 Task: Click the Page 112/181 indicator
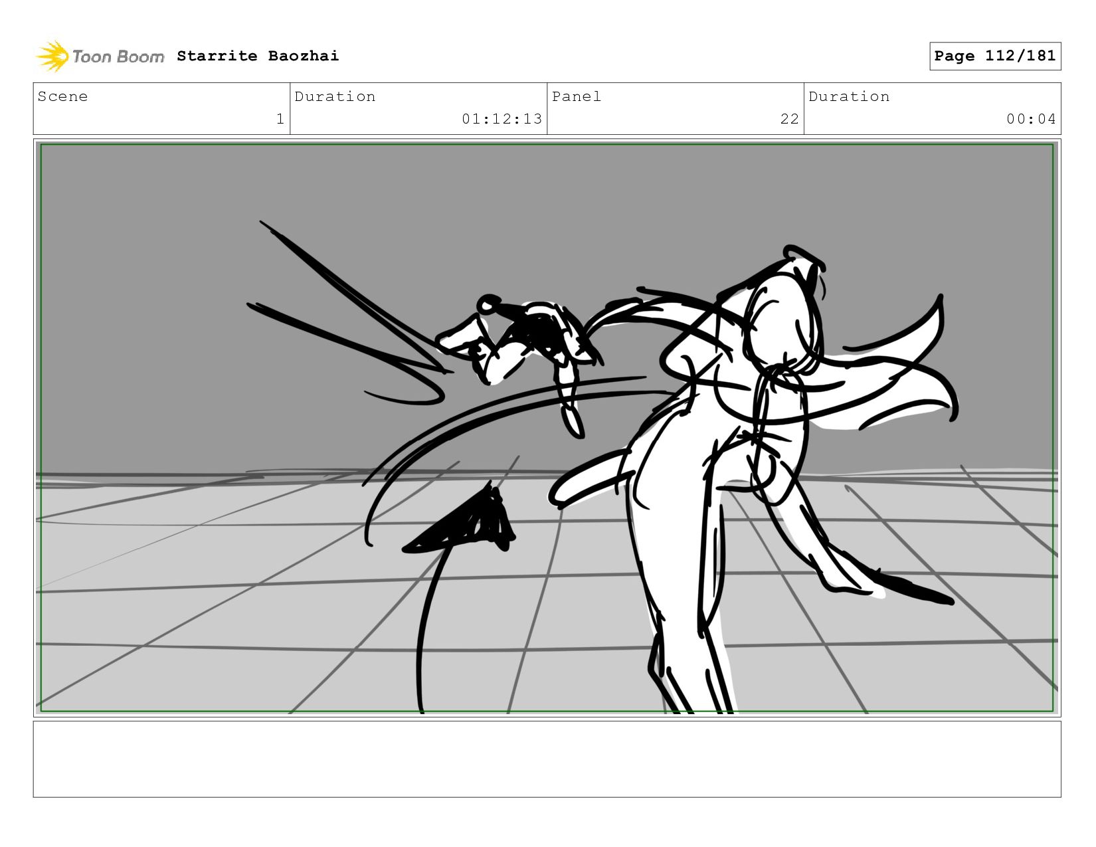point(995,56)
